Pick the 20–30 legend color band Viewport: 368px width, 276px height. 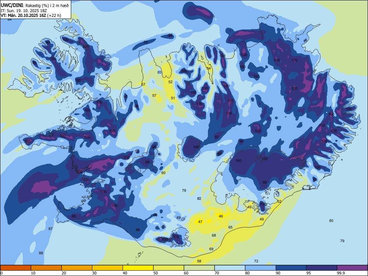point(77,268)
